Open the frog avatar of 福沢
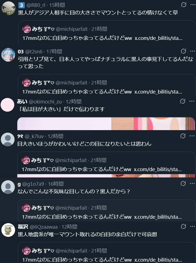 point(8,230)
